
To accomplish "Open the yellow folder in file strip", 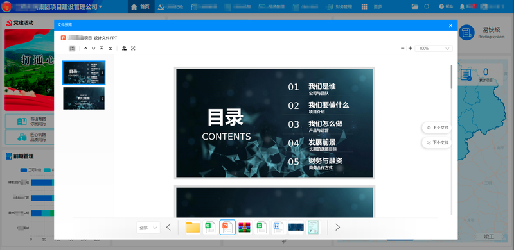I will [x=193, y=227].
